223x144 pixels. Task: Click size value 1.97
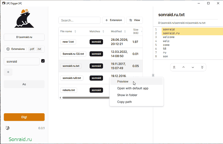click(x=135, y=42)
